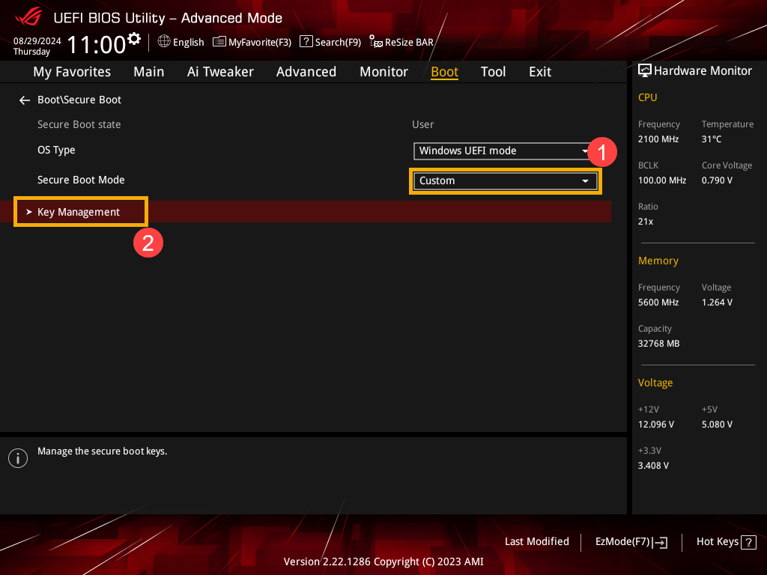The image size is (767, 575).
Task: Go to the Advanced tab
Action: [306, 72]
